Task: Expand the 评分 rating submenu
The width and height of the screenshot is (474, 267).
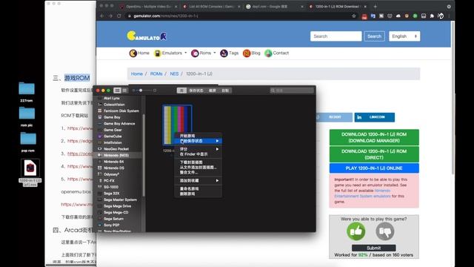Action: tap(198, 149)
